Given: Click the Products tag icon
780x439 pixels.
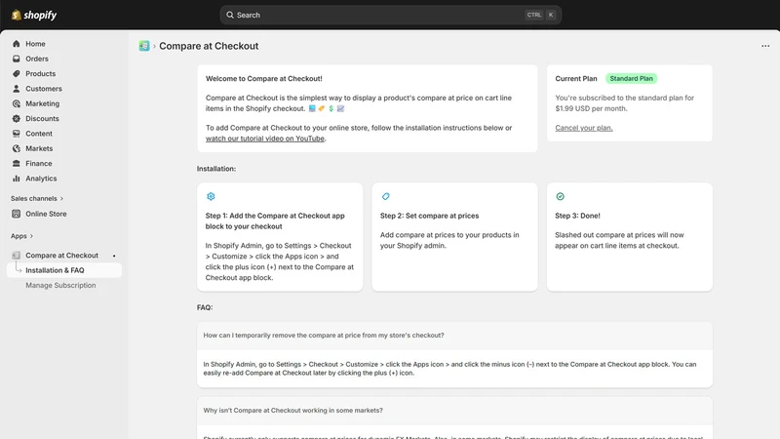Looking at the screenshot, I should pyautogui.click(x=17, y=74).
